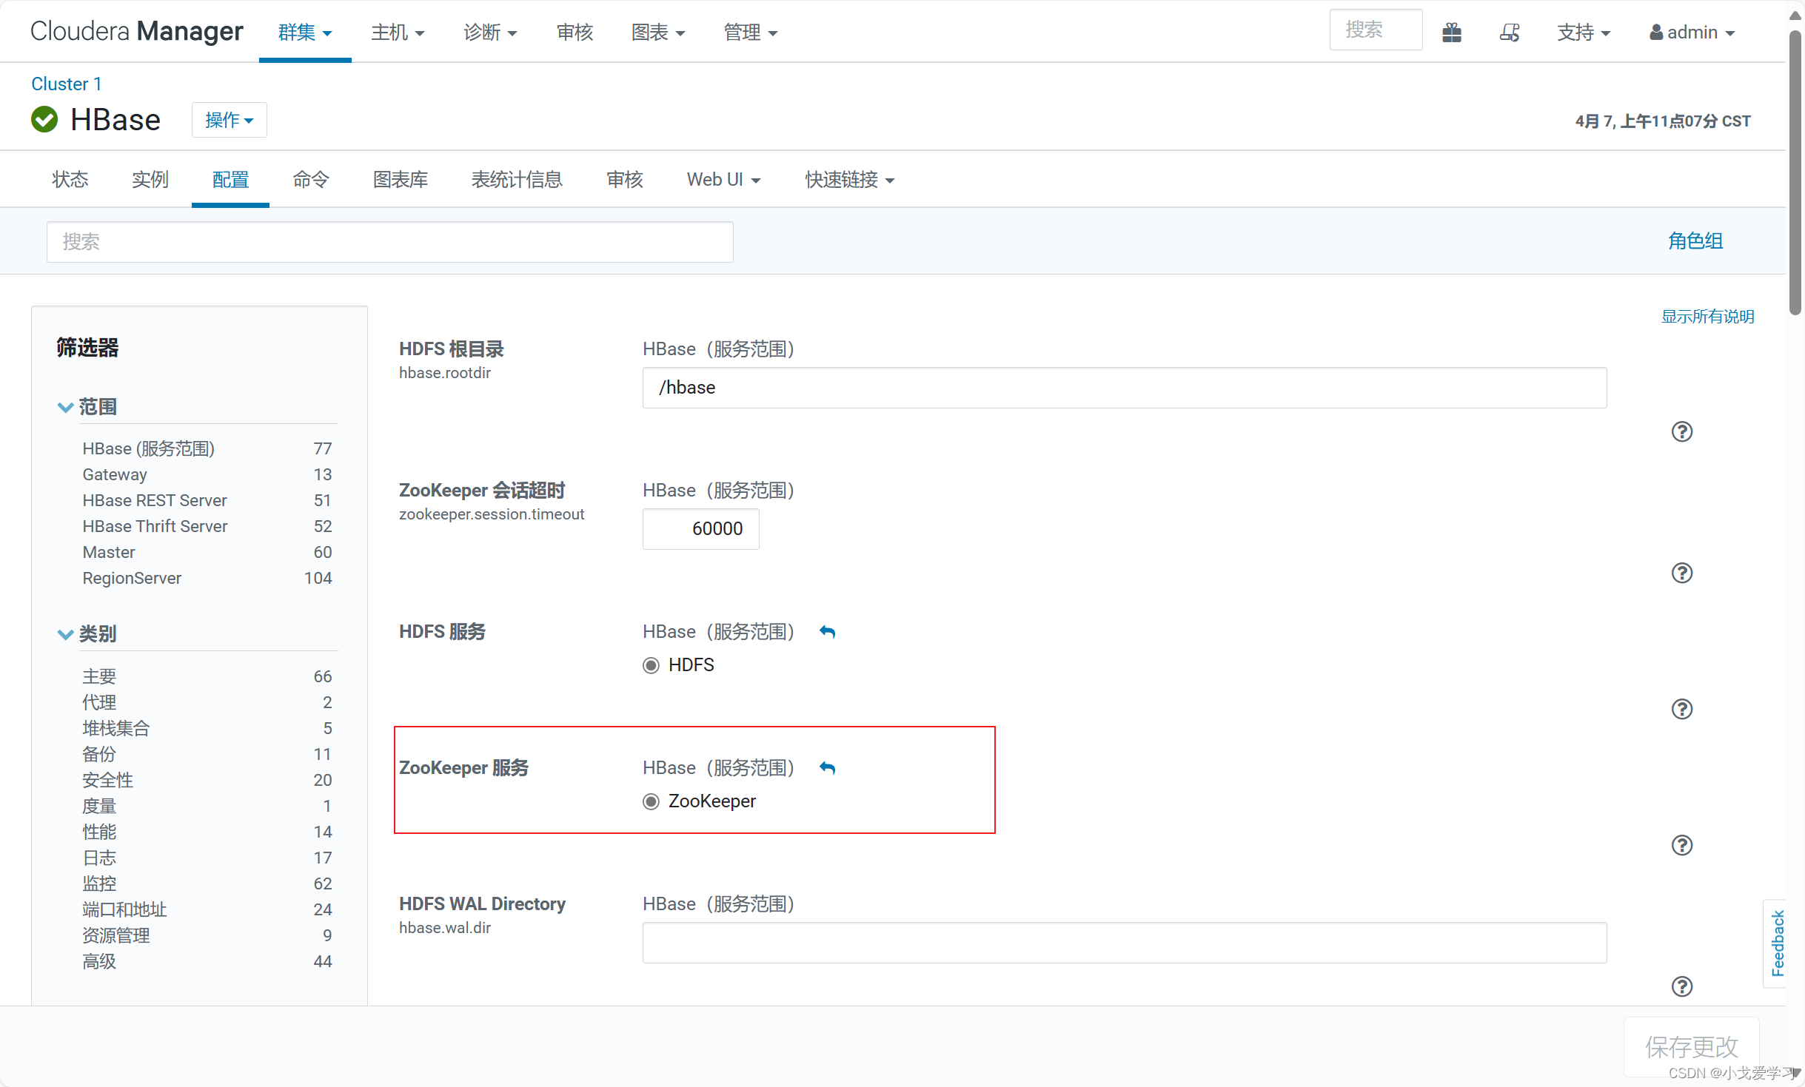Go to Cloudera Manager home logo
The height and width of the screenshot is (1087, 1805).
pyautogui.click(x=136, y=31)
